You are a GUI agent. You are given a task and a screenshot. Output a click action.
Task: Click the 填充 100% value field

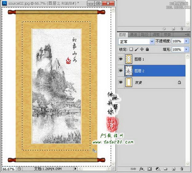pyautogui.click(x=178, y=50)
